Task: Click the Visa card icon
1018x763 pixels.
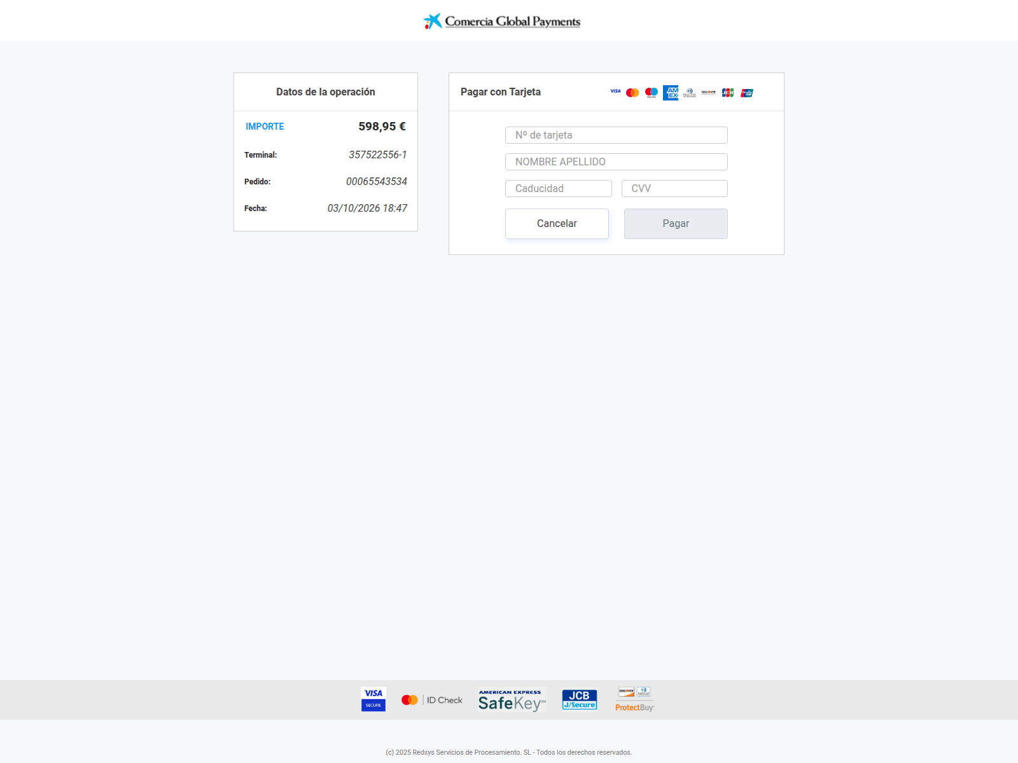Action: [615, 92]
